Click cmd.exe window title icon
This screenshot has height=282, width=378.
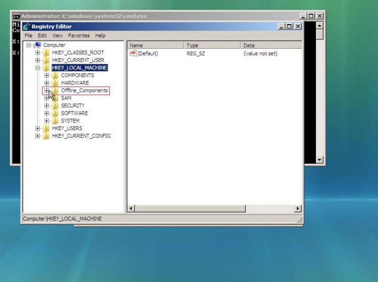pyautogui.click(x=16, y=17)
